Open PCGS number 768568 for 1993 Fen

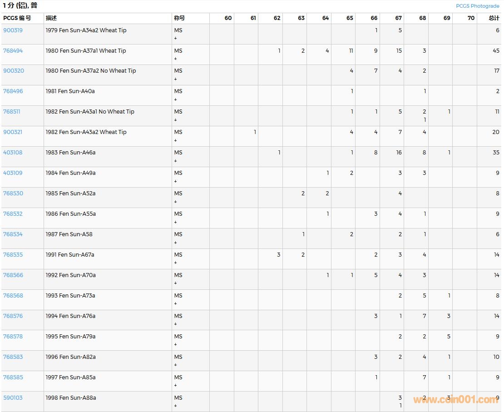click(13, 296)
